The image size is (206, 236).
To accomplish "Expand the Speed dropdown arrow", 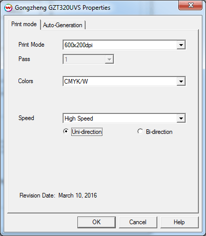I will pos(181,118).
